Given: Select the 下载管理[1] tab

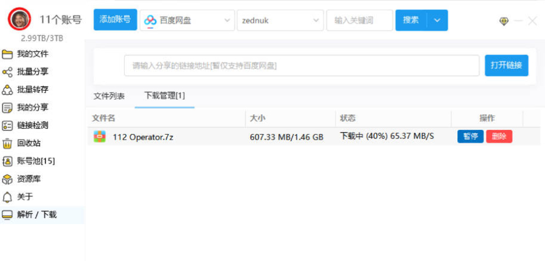Looking at the screenshot, I should [x=165, y=96].
